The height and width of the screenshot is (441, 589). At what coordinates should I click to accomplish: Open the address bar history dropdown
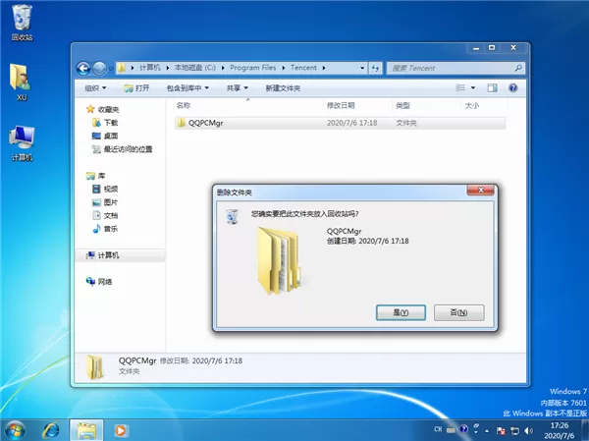(x=362, y=68)
